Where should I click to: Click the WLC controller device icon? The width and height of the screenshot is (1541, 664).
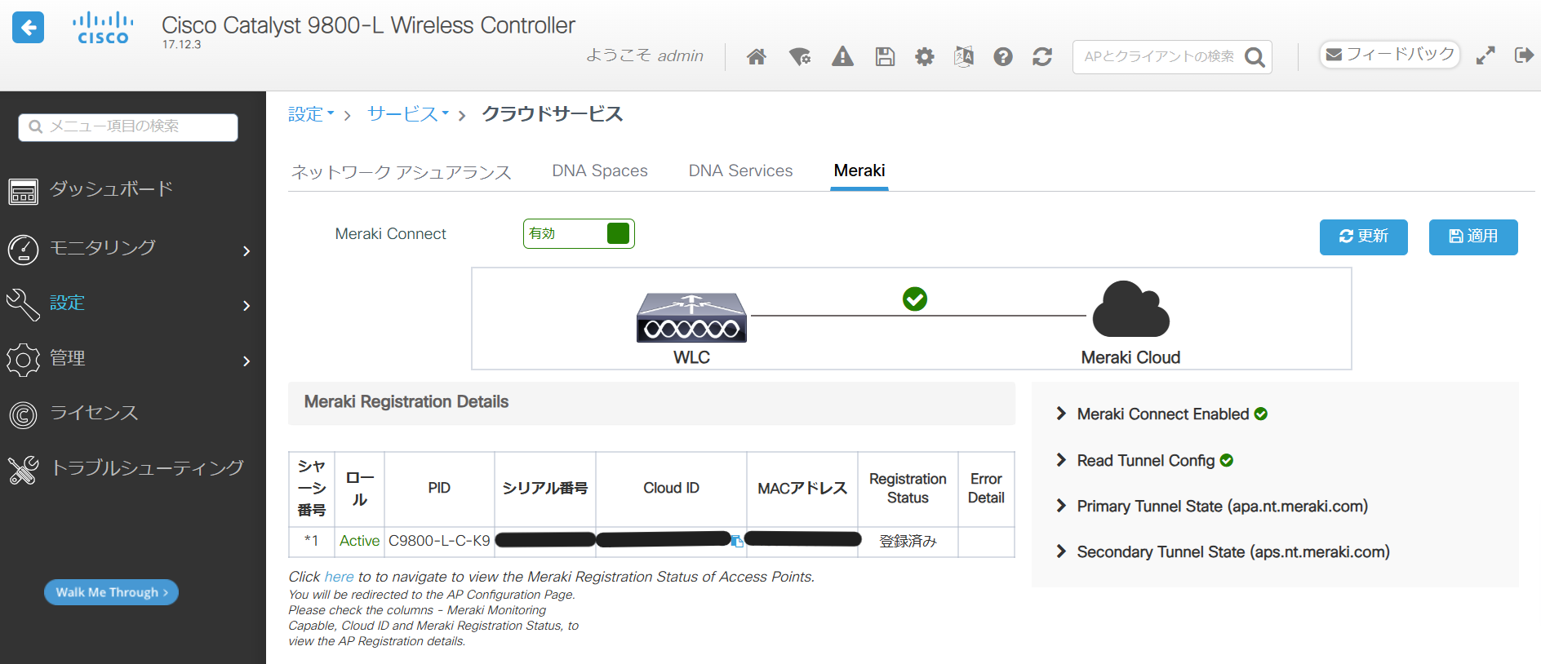pyautogui.click(x=691, y=317)
